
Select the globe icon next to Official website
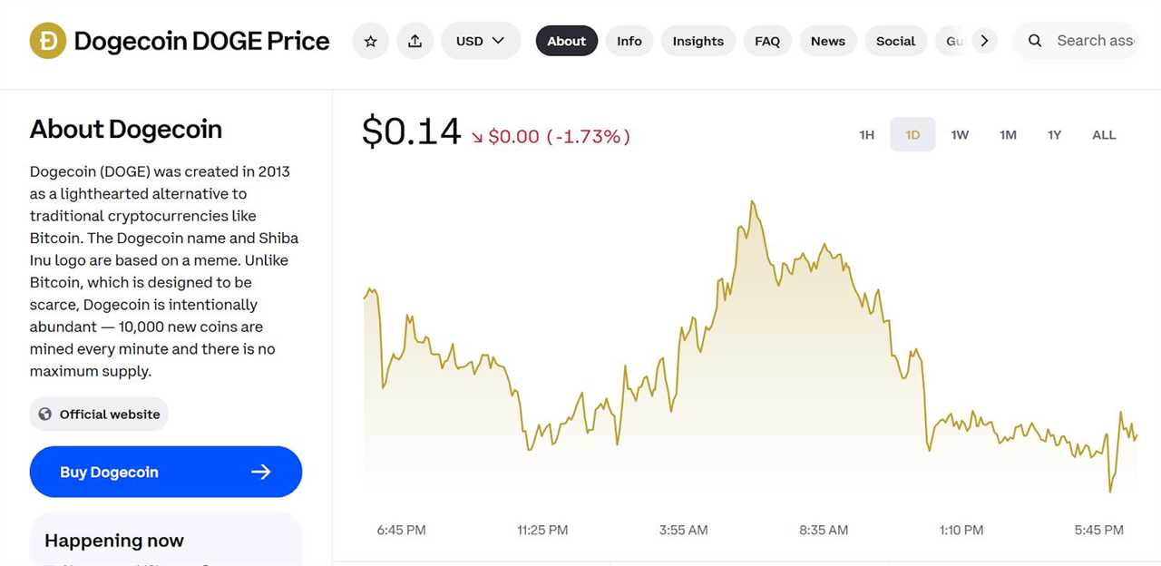tap(44, 414)
